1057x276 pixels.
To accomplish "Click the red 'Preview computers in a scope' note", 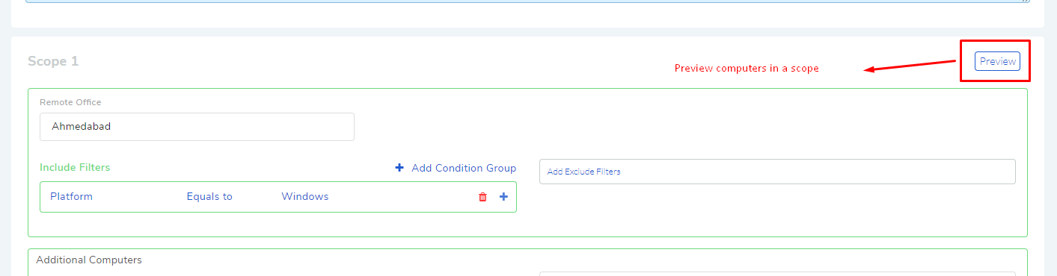I will click(x=747, y=68).
